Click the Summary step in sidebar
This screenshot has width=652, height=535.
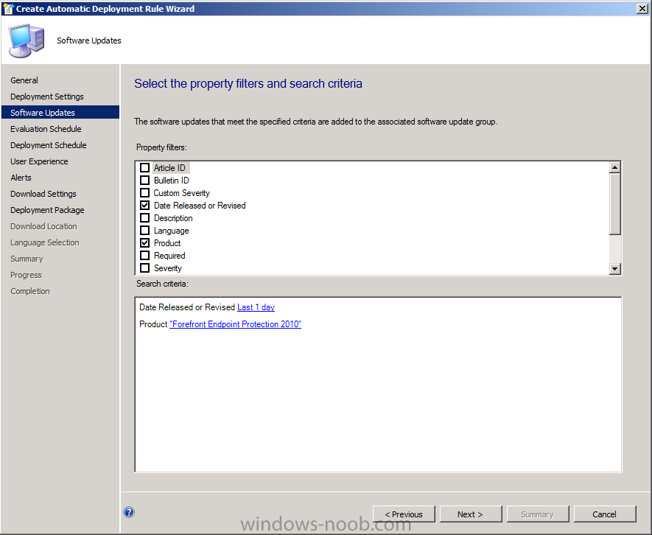click(27, 259)
